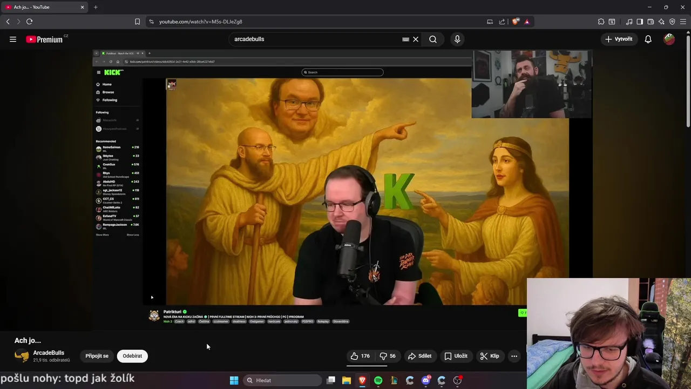
Task: Share the video via Sdílet
Action: 419,356
